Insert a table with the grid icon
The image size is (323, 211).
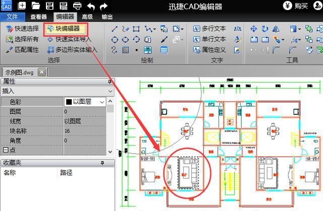(164, 50)
